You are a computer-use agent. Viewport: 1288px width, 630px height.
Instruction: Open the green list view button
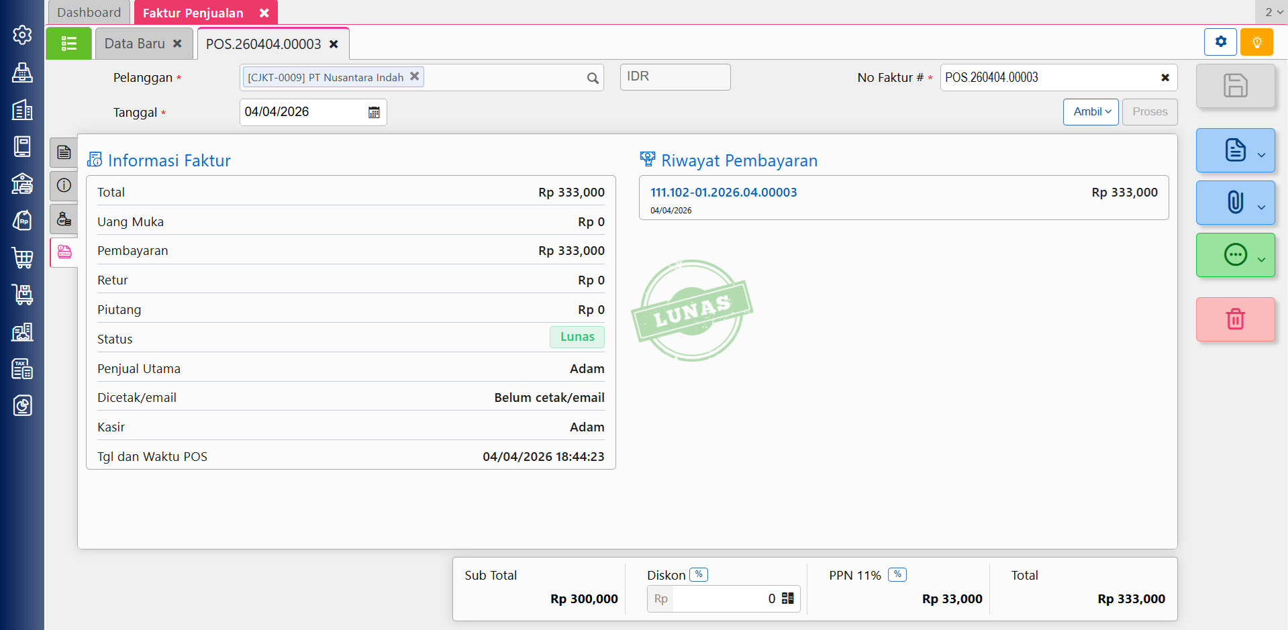point(68,44)
